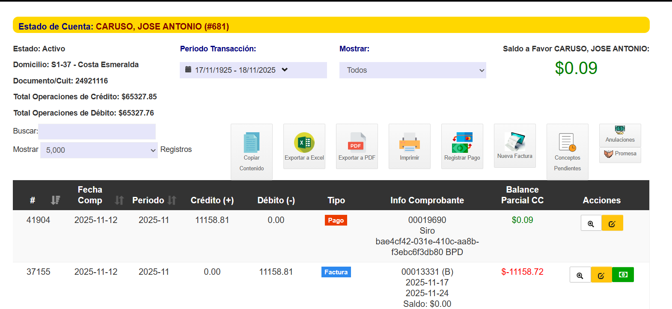The image size is (672, 309).
Task: Click green money button for invoice 37155
Action: [623, 275]
